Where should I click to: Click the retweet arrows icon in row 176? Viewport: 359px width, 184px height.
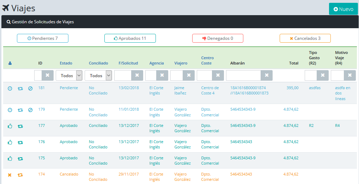coord(20,142)
